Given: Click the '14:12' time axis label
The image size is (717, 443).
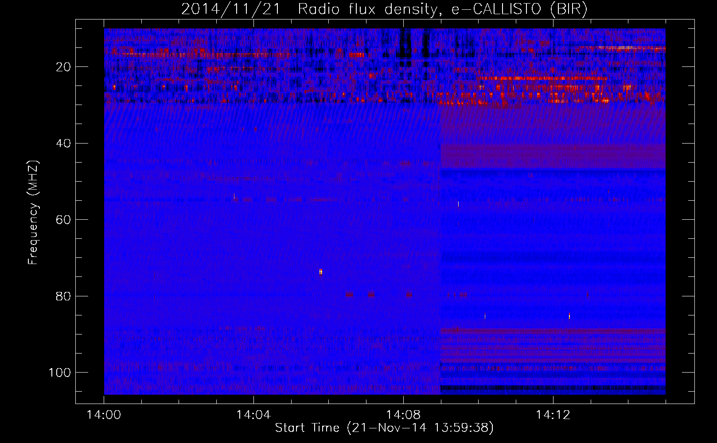Looking at the screenshot, I should pos(553,415).
